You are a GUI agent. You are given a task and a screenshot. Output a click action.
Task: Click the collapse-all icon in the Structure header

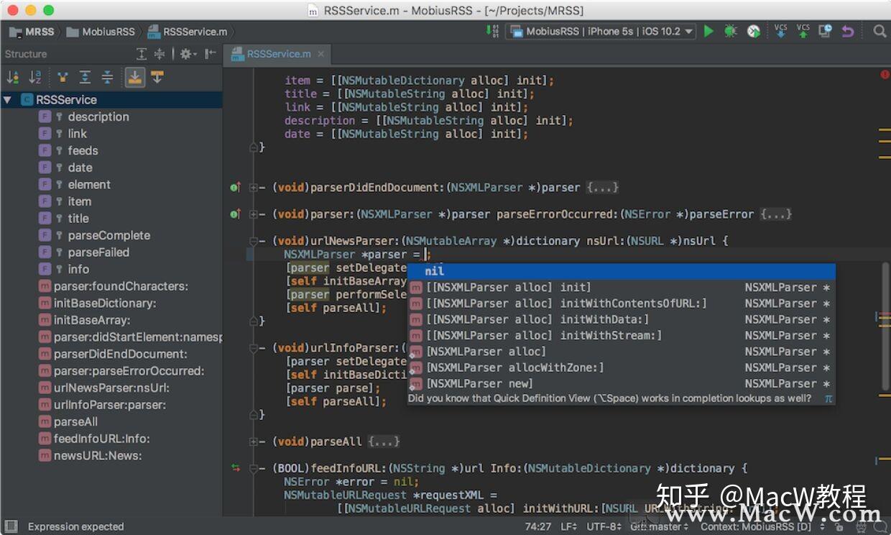pos(160,54)
